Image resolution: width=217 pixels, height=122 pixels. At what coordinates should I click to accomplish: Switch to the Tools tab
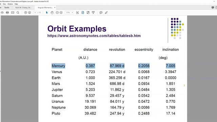[x=7, y=7]
